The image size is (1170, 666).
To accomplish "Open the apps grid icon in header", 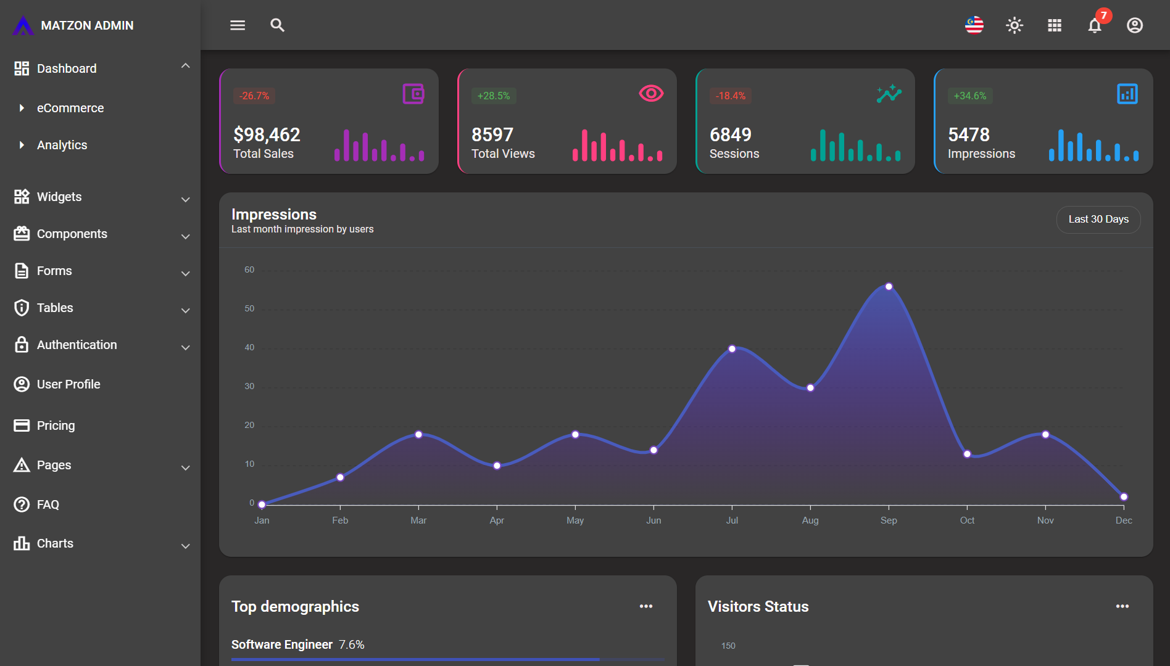I will tap(1054, 25).
